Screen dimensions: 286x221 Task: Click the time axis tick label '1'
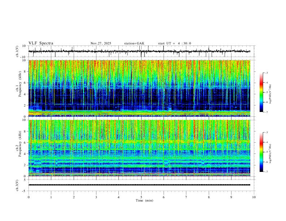pyautogui.click(x=51, y=197)
